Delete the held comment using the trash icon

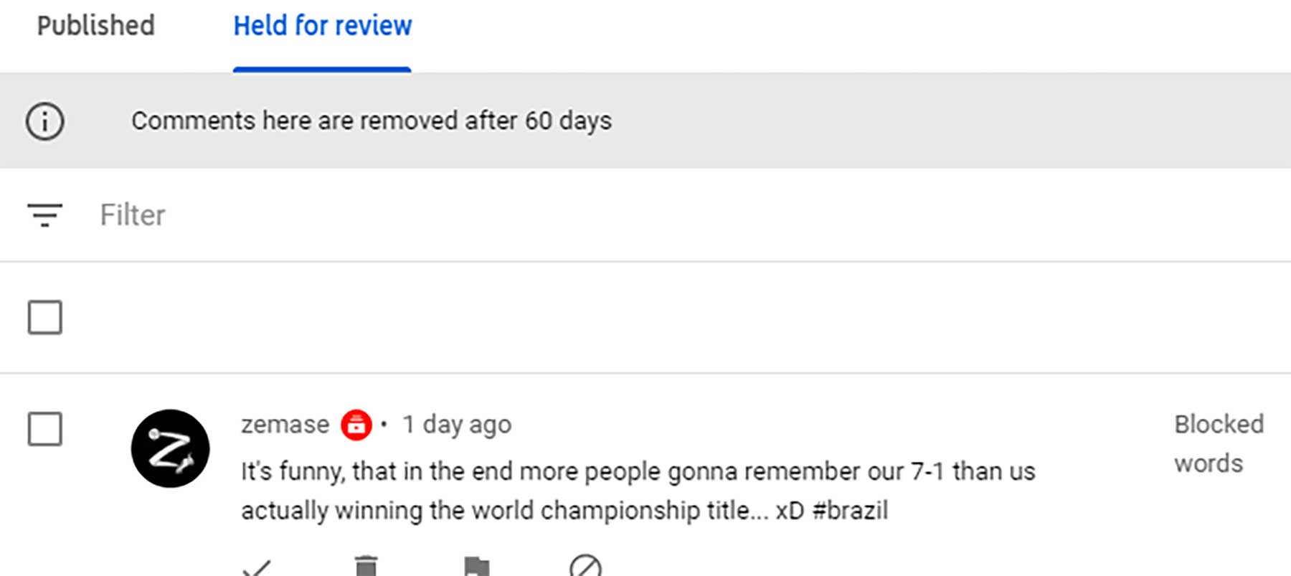click(x=366, y=567)
